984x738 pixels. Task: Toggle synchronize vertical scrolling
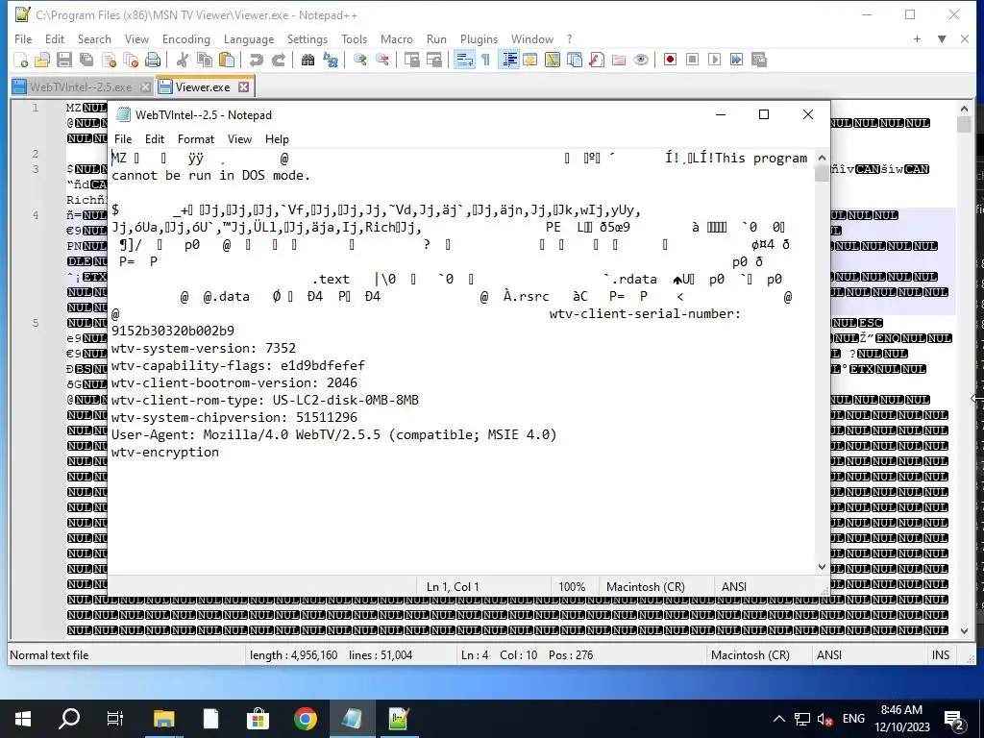pos(411,60)
